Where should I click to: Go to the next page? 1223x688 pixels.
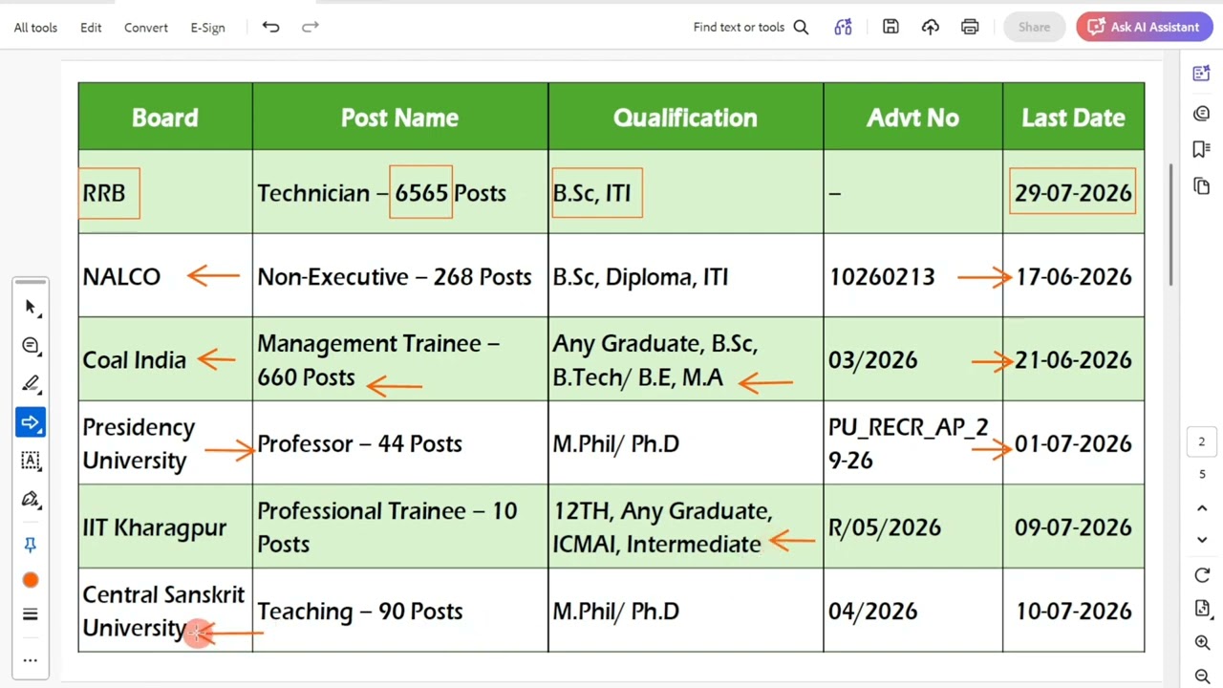coord(1202,540)
